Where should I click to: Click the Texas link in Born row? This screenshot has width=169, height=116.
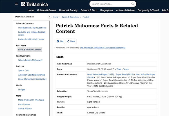[x=126, y=69]
